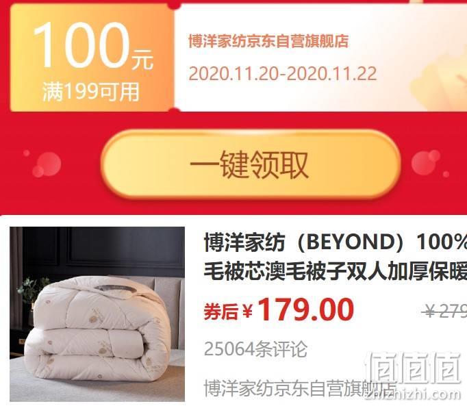This screenshot has width=467, height=406.
Task: Open the 博洋家纺（BEYOND）product title link
Action: tap(336, 256)
